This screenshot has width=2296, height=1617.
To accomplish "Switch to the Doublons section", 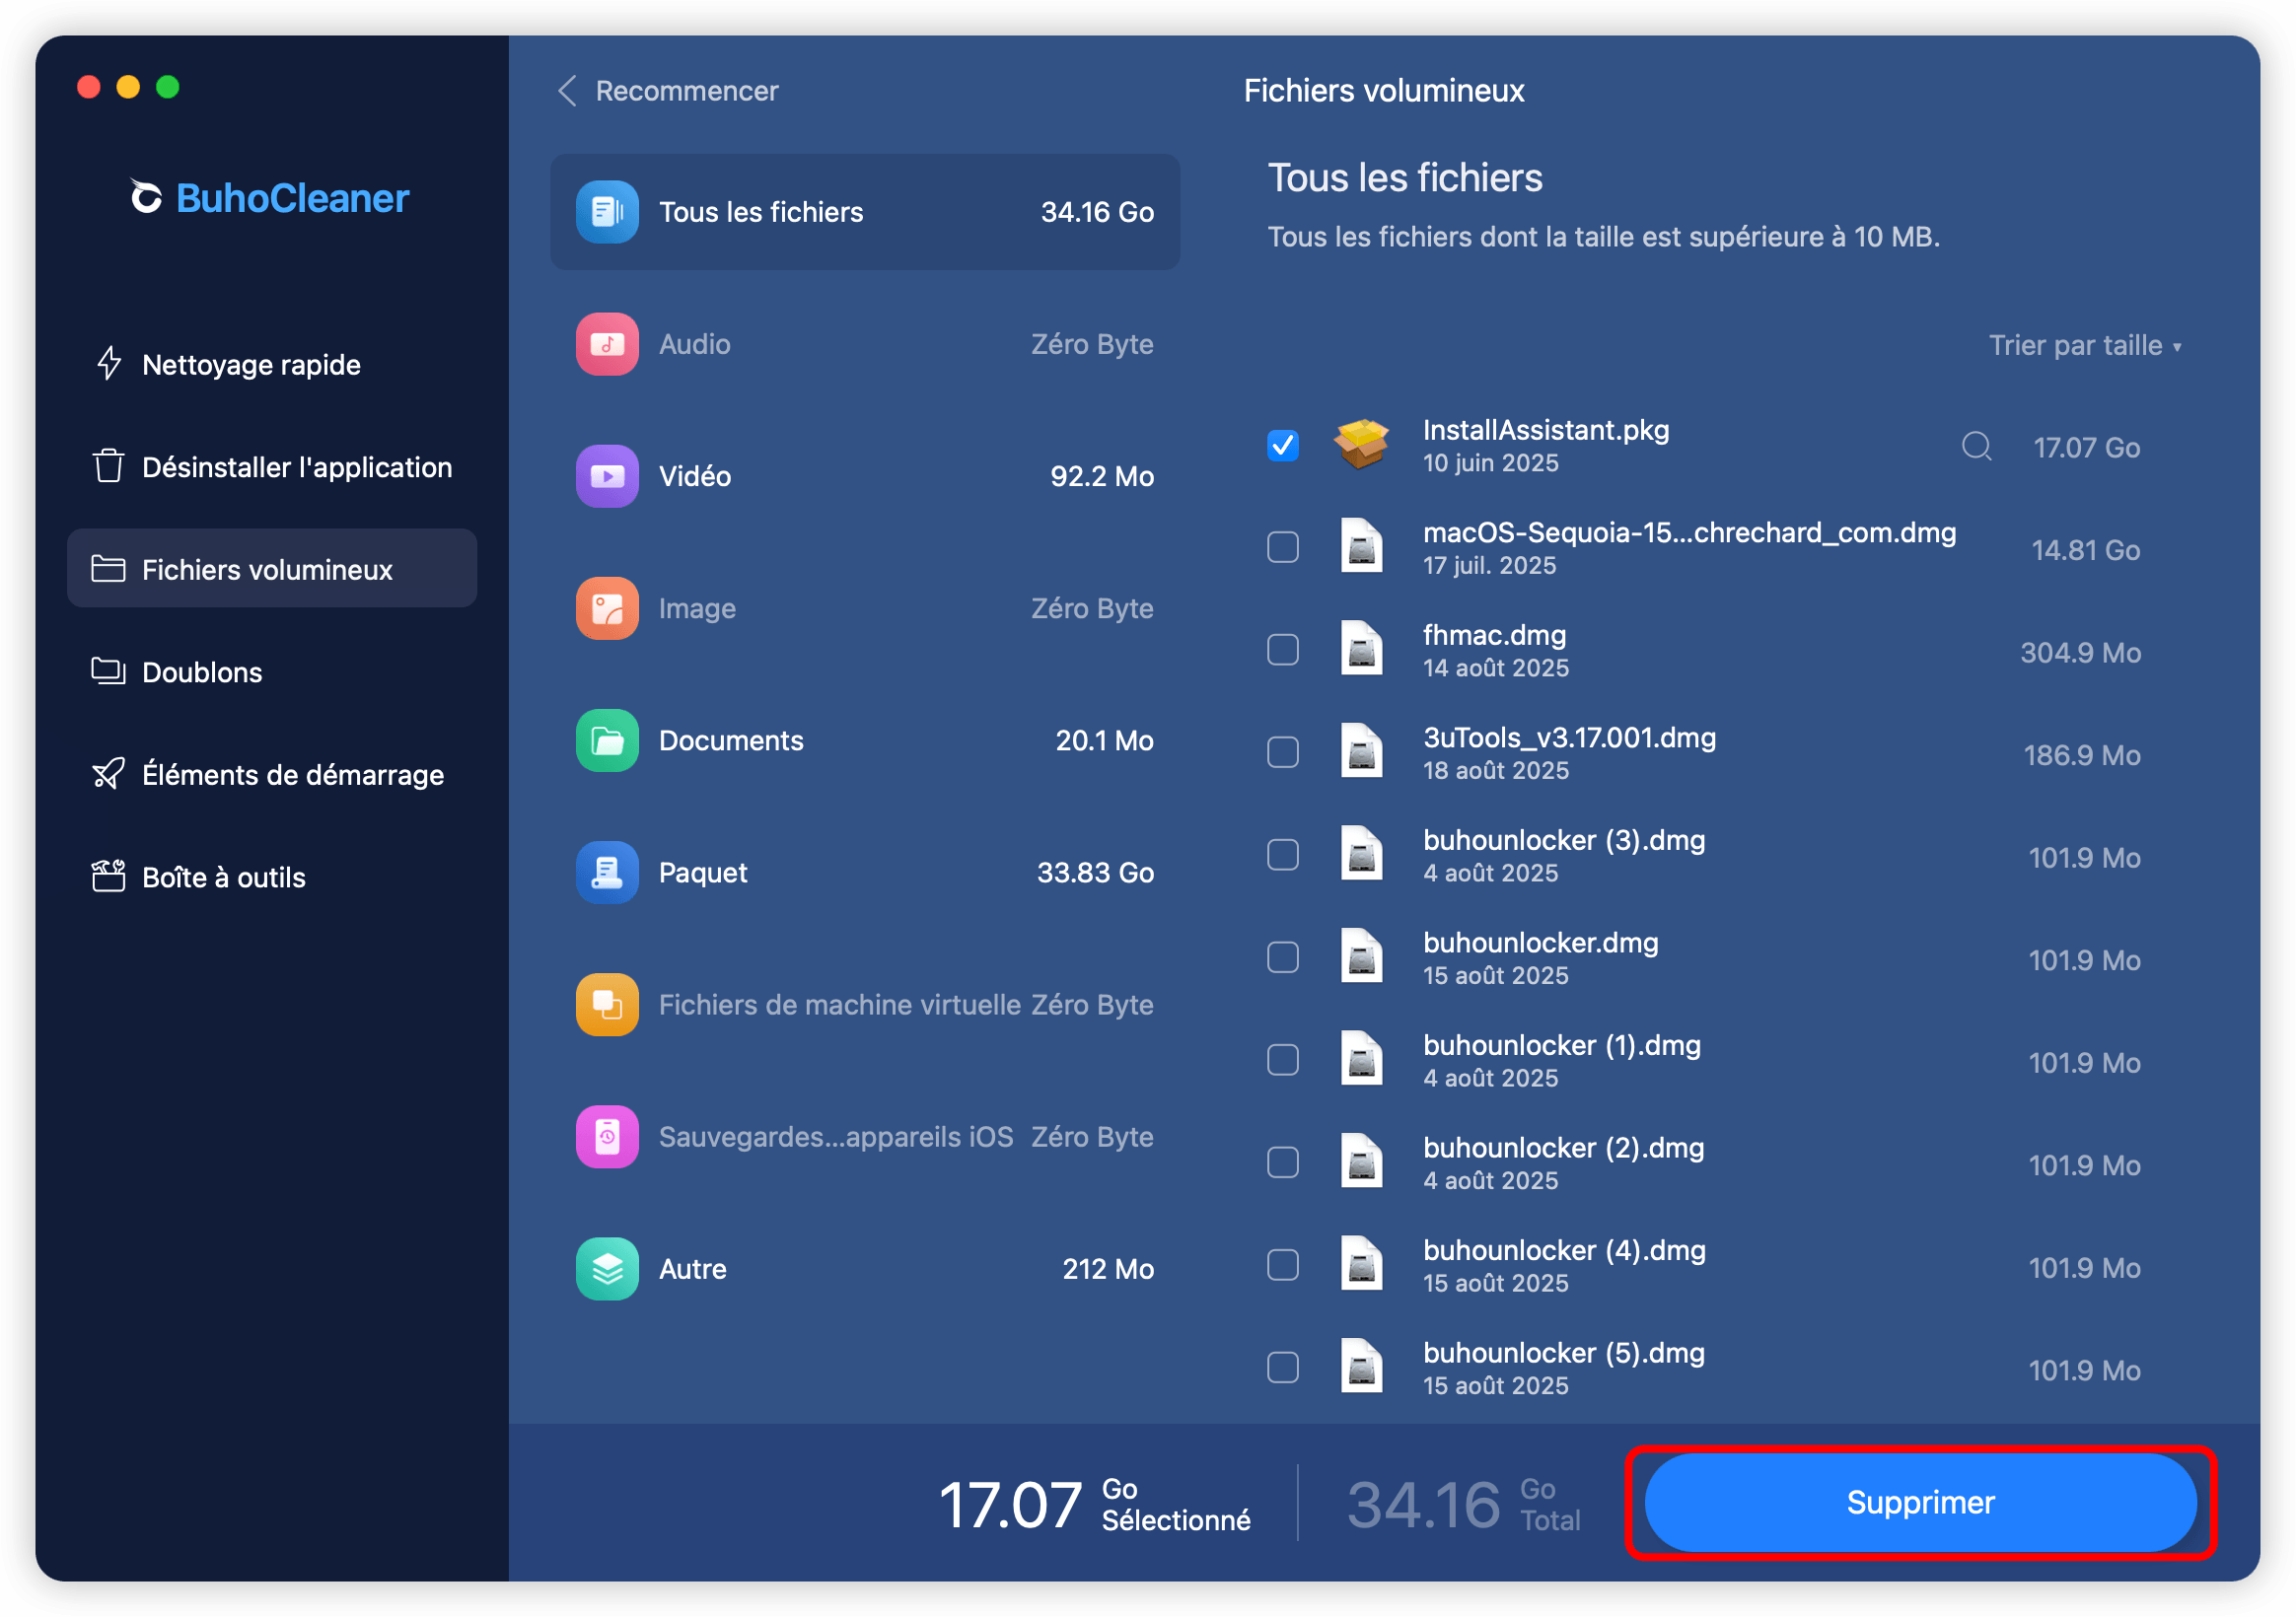I will (x=272, y=671).
